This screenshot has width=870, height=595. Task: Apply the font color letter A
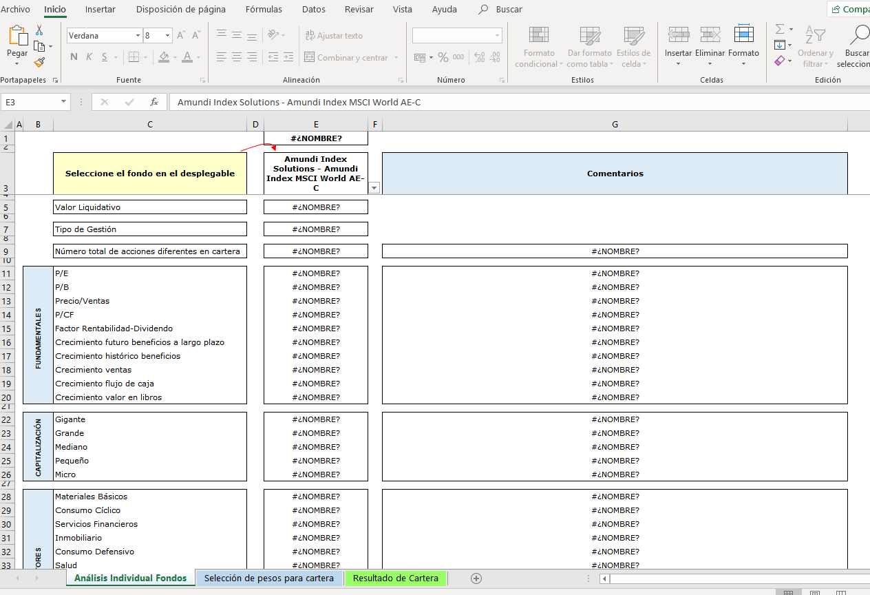pos(187,57)
